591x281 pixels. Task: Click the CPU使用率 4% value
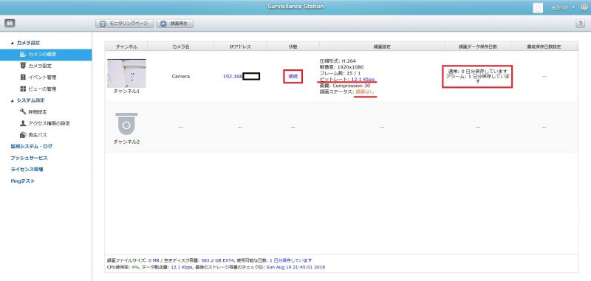[135, 268]
